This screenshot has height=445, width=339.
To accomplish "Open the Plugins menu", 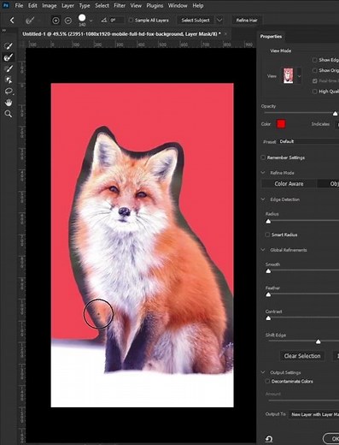I will (x=155, y=5).
